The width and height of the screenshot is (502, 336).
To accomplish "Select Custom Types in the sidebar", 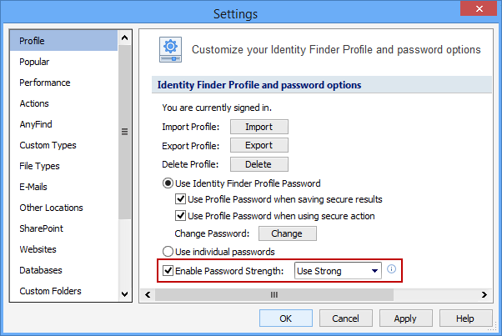I will 48,145.
